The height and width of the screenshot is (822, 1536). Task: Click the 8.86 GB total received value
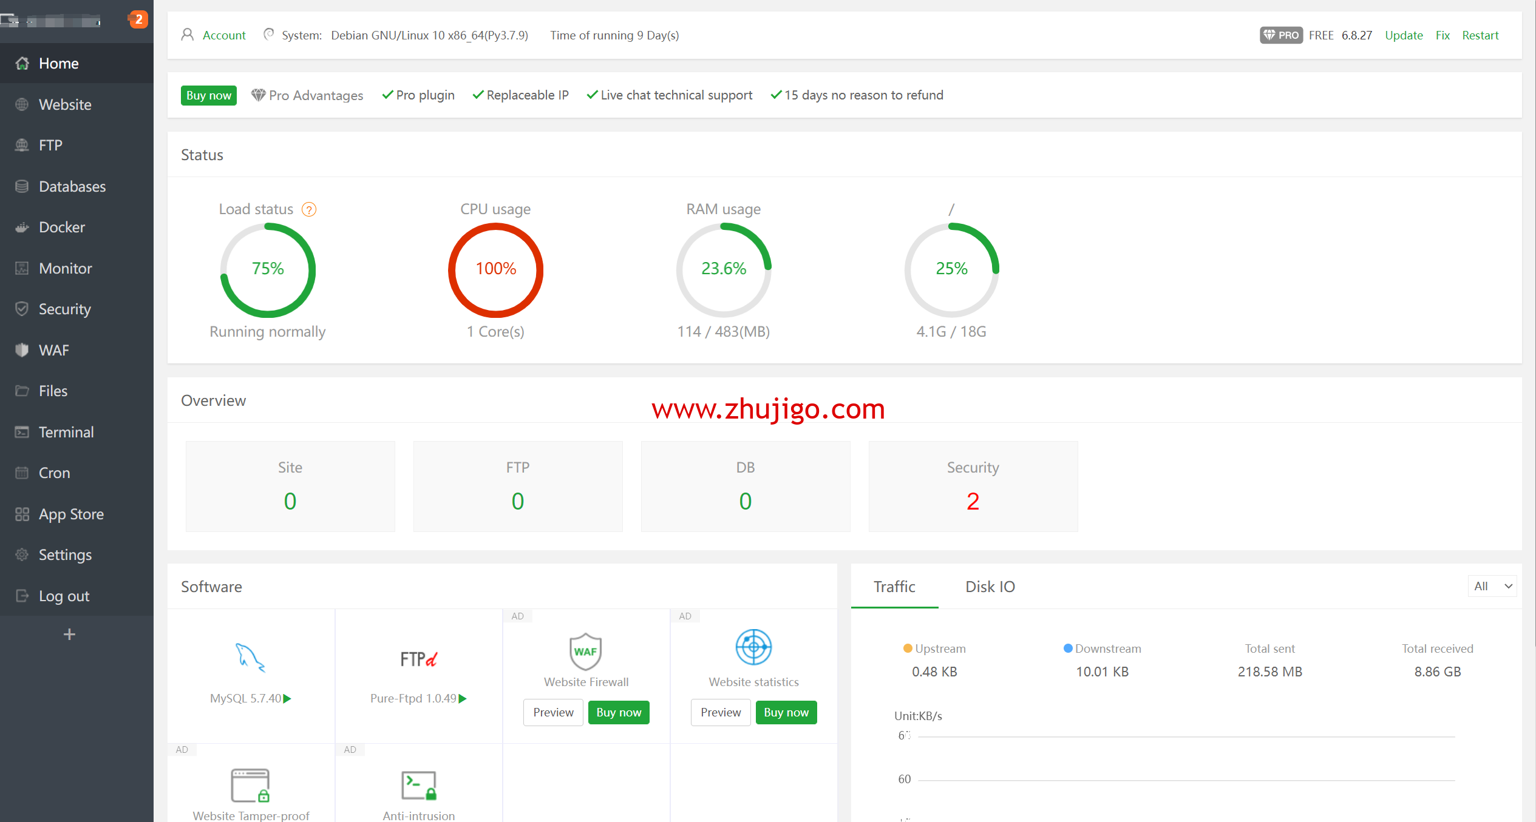tap(1438, 672)
